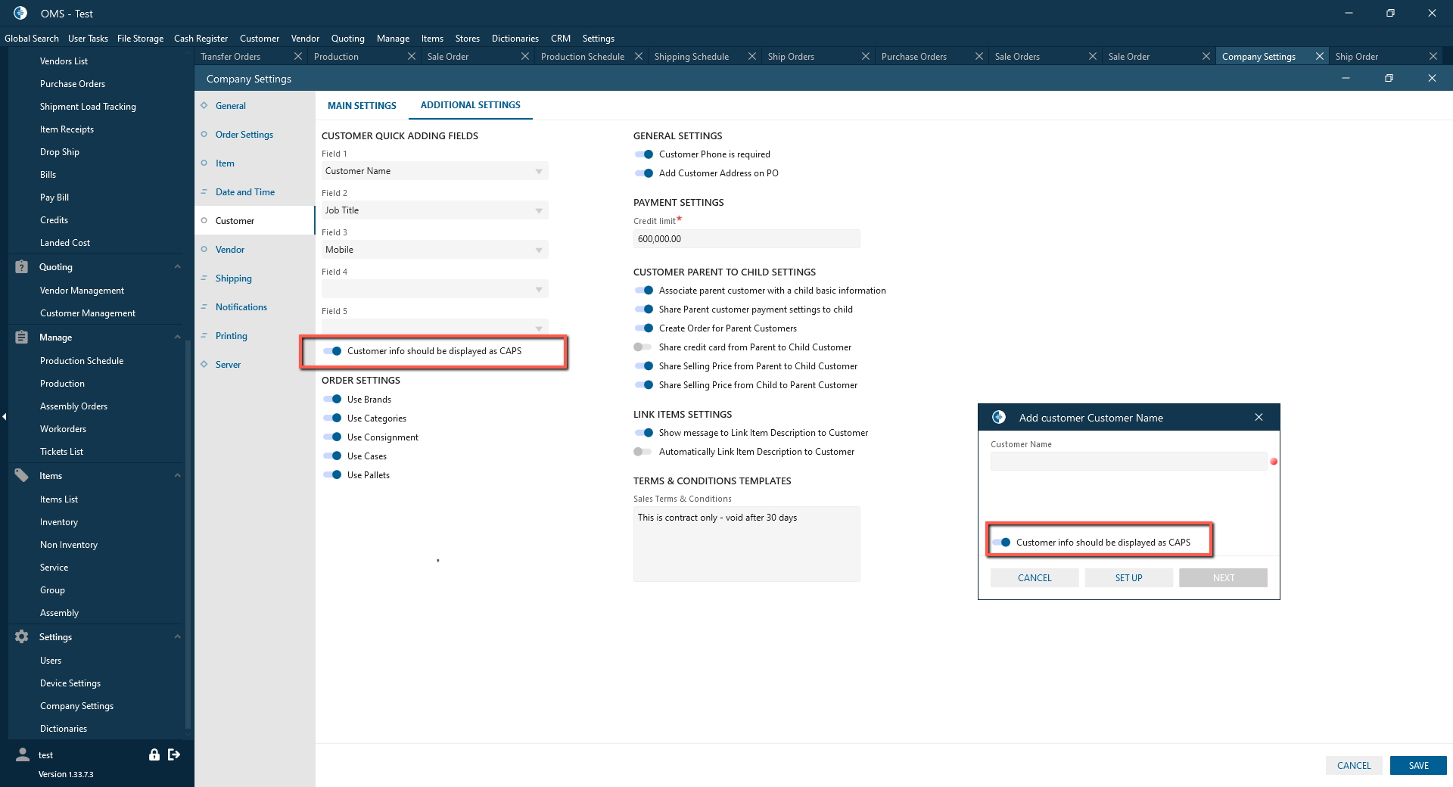Open Shipping settings category

(x=234, y=278)
